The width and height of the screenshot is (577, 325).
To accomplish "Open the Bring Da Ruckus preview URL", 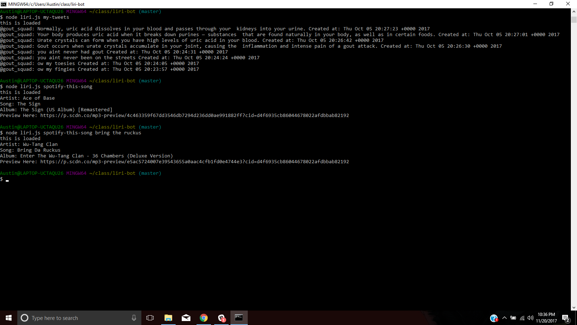I will 195,161.
